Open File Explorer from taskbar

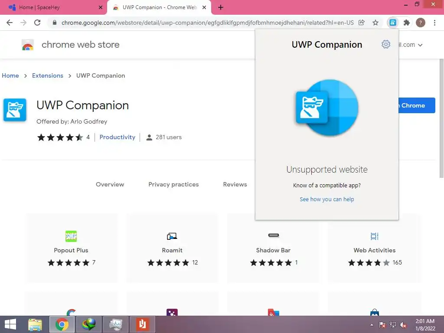tap(35, 324)
